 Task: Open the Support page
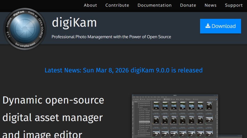point(234,5)
